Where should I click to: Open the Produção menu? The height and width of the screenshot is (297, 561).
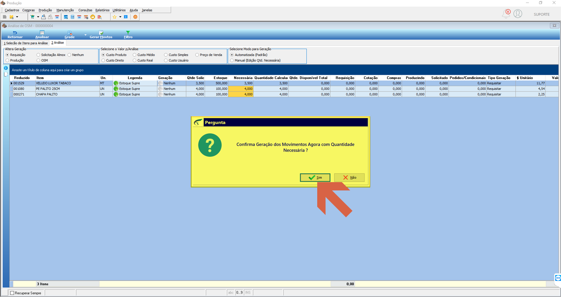(45, 10)
